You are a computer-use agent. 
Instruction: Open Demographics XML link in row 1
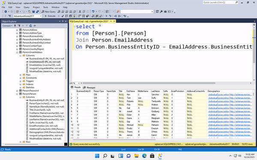[230, 95]
